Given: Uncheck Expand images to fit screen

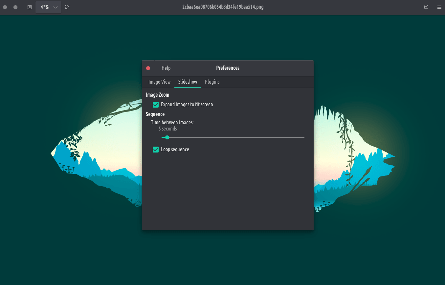Looking at the screenshot, I should tap(156, 105).
